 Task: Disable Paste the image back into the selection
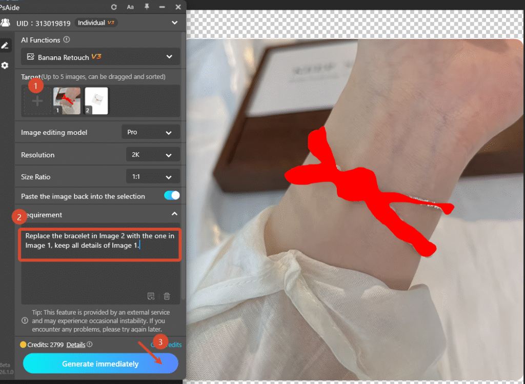click(172, 195)
